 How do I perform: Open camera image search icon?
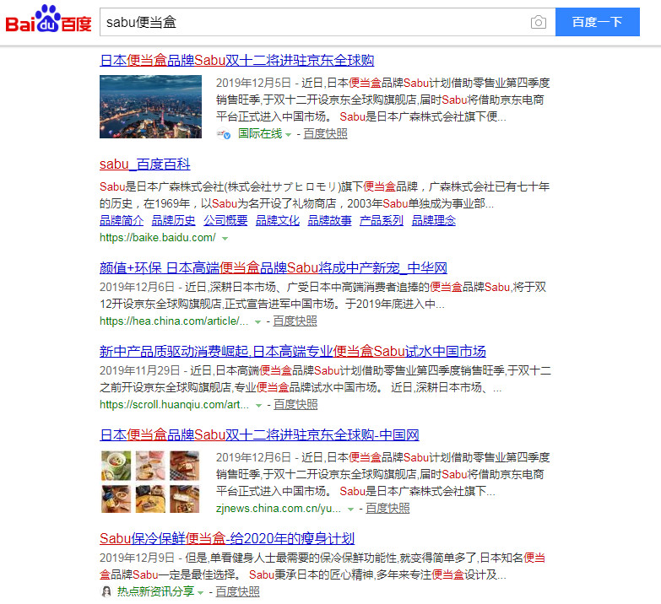(x=539, y=22)
